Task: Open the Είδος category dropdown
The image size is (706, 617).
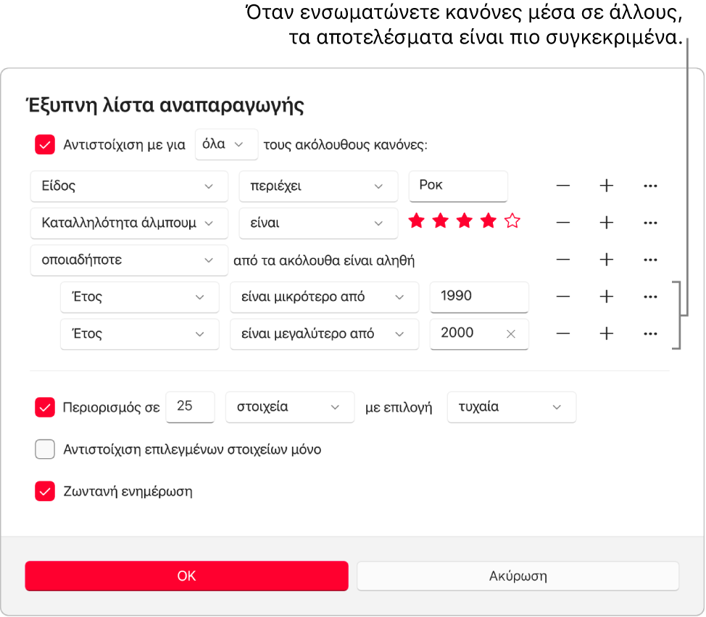Action: [x=128, y=186]
